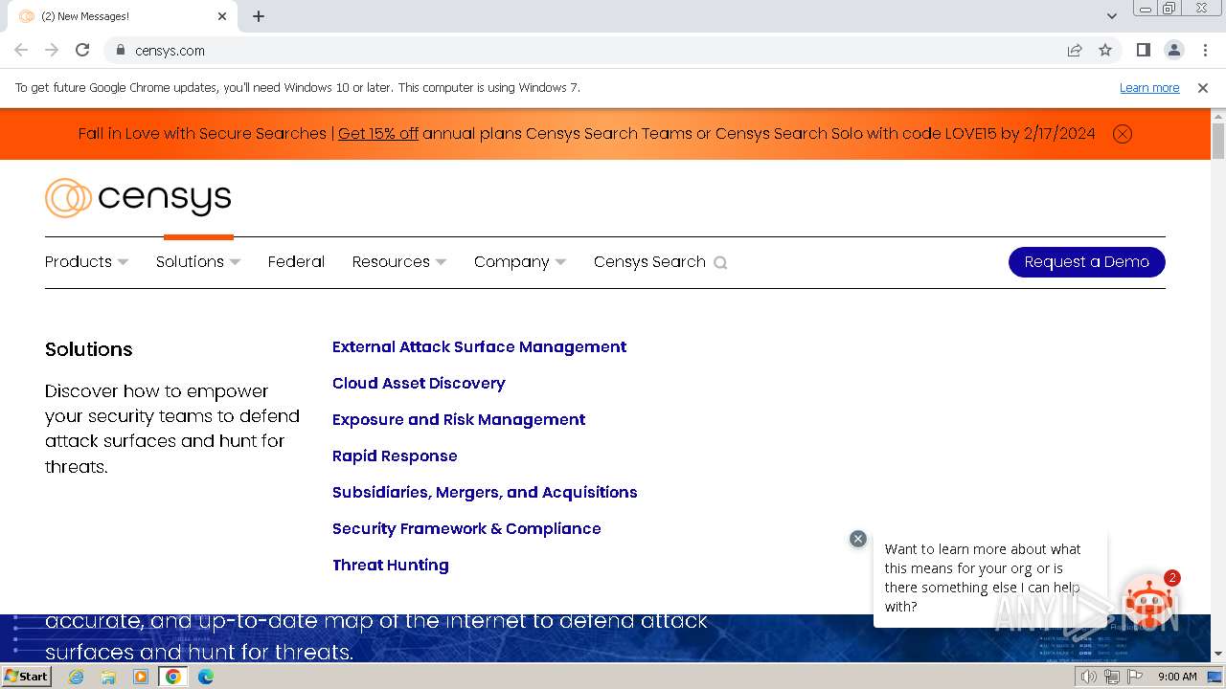1226x689 pixels.
Task: Collapse the Solutions menu
Action: 198,262
